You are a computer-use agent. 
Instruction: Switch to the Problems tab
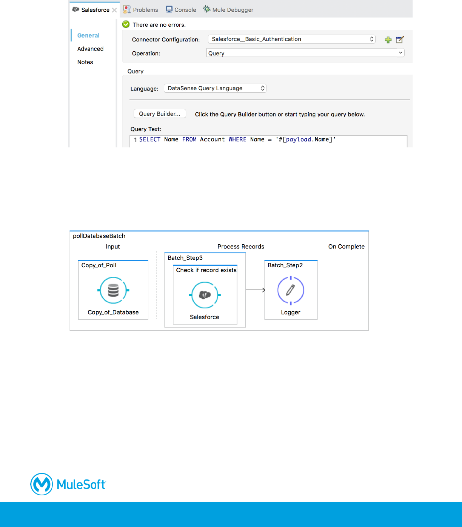(141, 10)
